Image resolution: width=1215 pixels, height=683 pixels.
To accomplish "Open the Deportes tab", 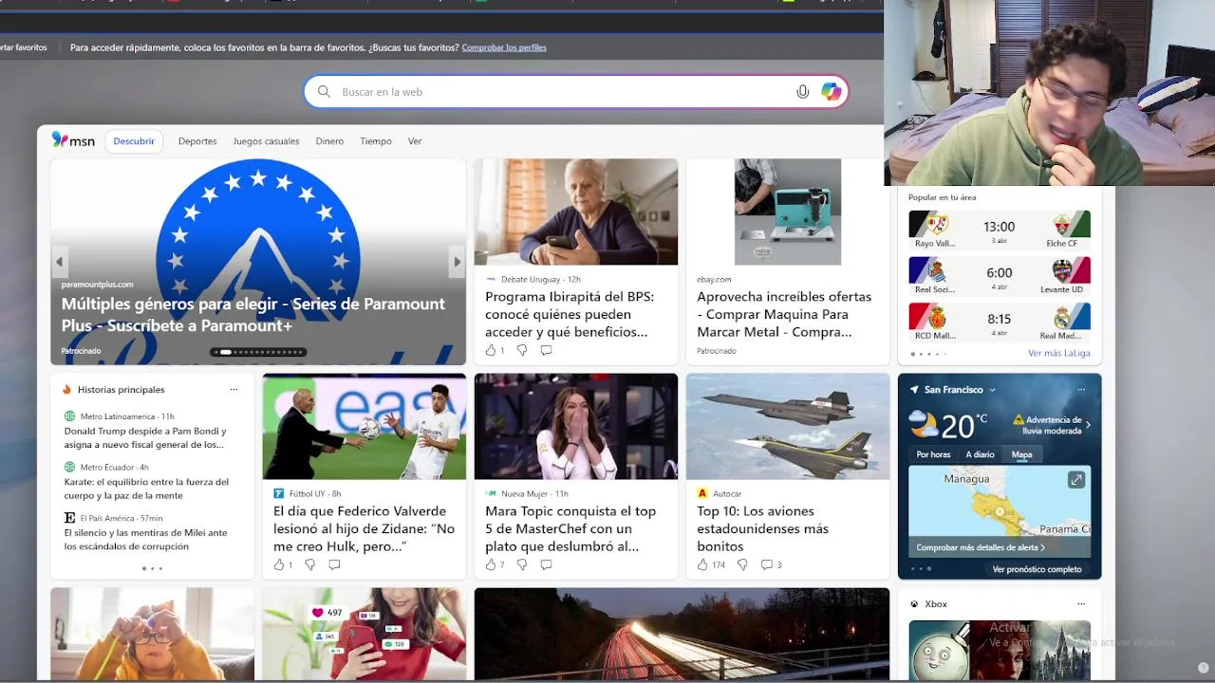I will (197, 141).
